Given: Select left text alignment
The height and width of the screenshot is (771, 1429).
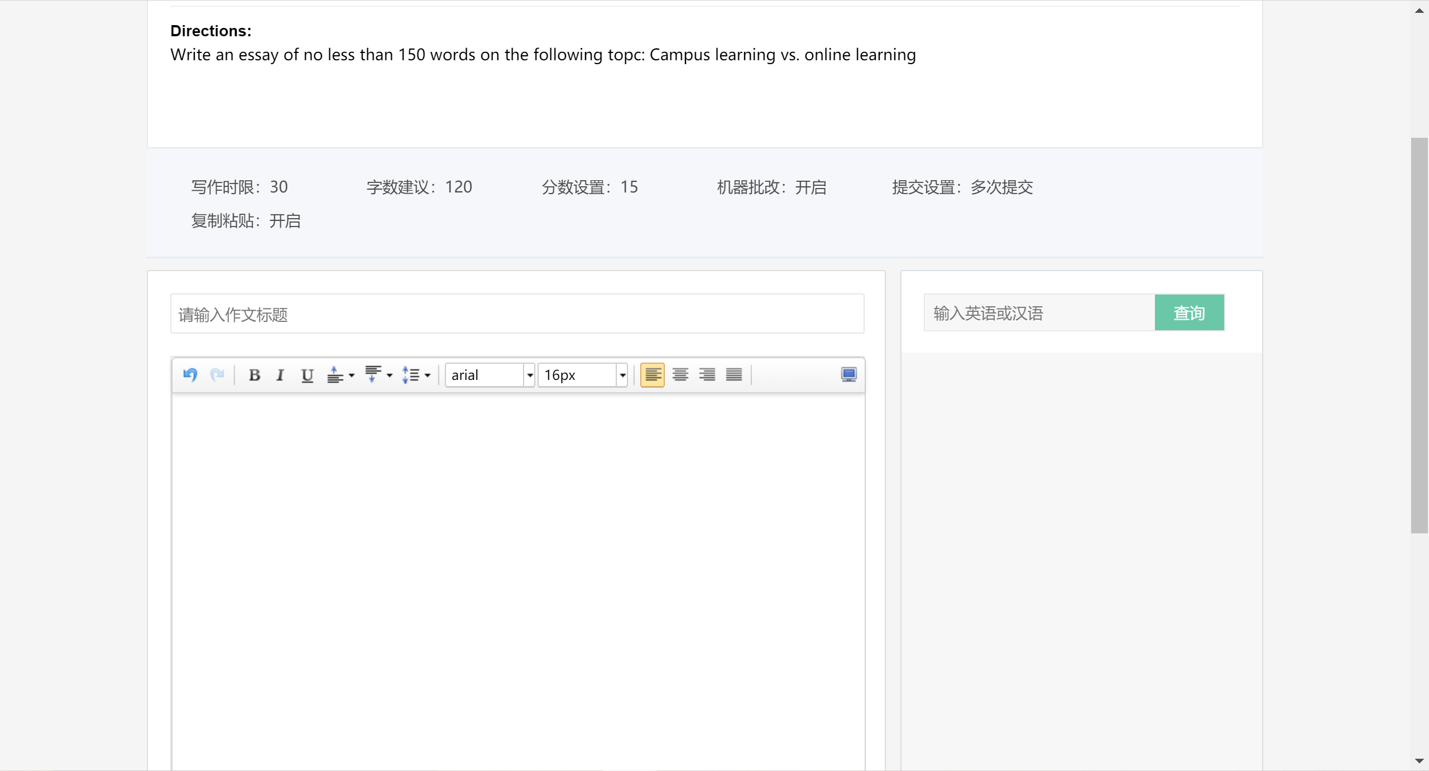Looking at the screenshot, I should pos(652,375).
